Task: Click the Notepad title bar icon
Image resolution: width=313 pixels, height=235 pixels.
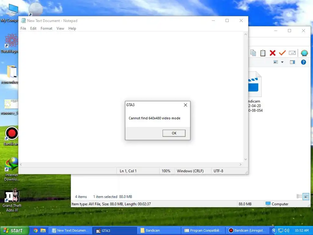Action: [x=23, y=21]
